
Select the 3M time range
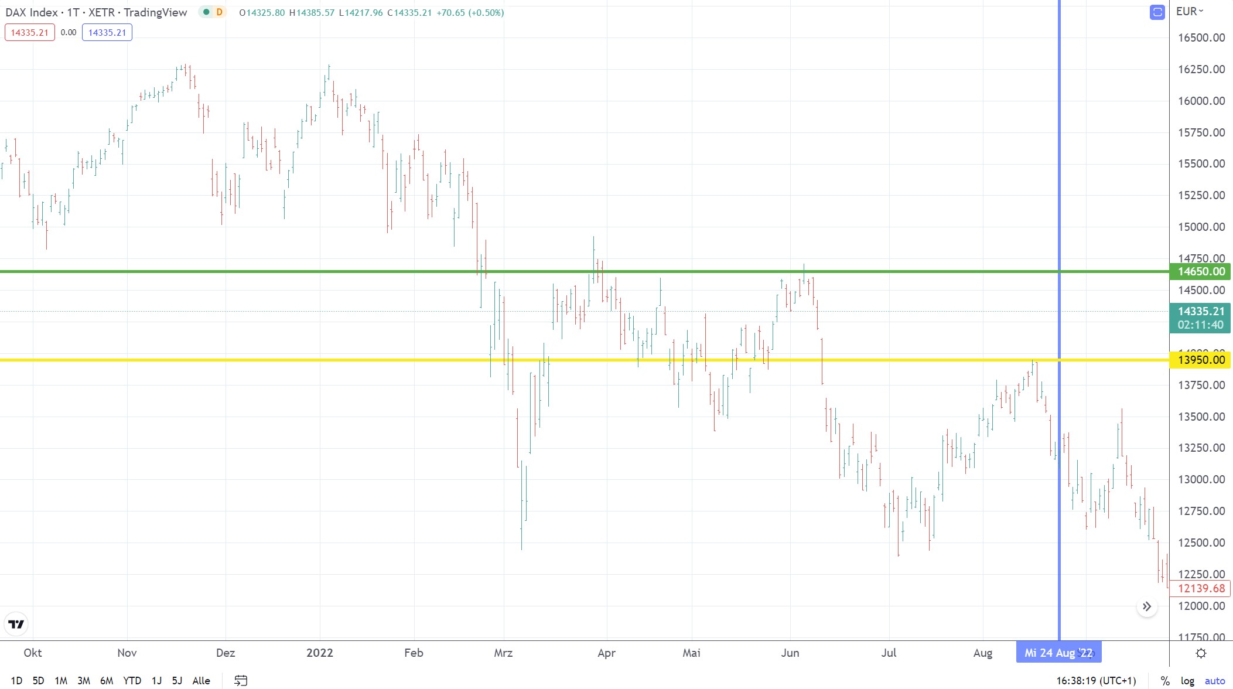pyautogui.click(x=84, y=680)
